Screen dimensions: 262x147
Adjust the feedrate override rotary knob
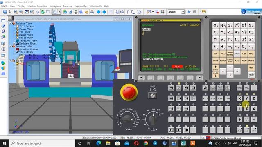pyautogui.click(x=128, y=119)
